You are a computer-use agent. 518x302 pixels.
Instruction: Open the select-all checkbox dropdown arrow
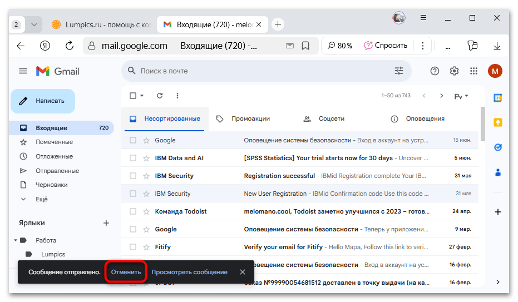pyautogui.click(x=142, y=96)
